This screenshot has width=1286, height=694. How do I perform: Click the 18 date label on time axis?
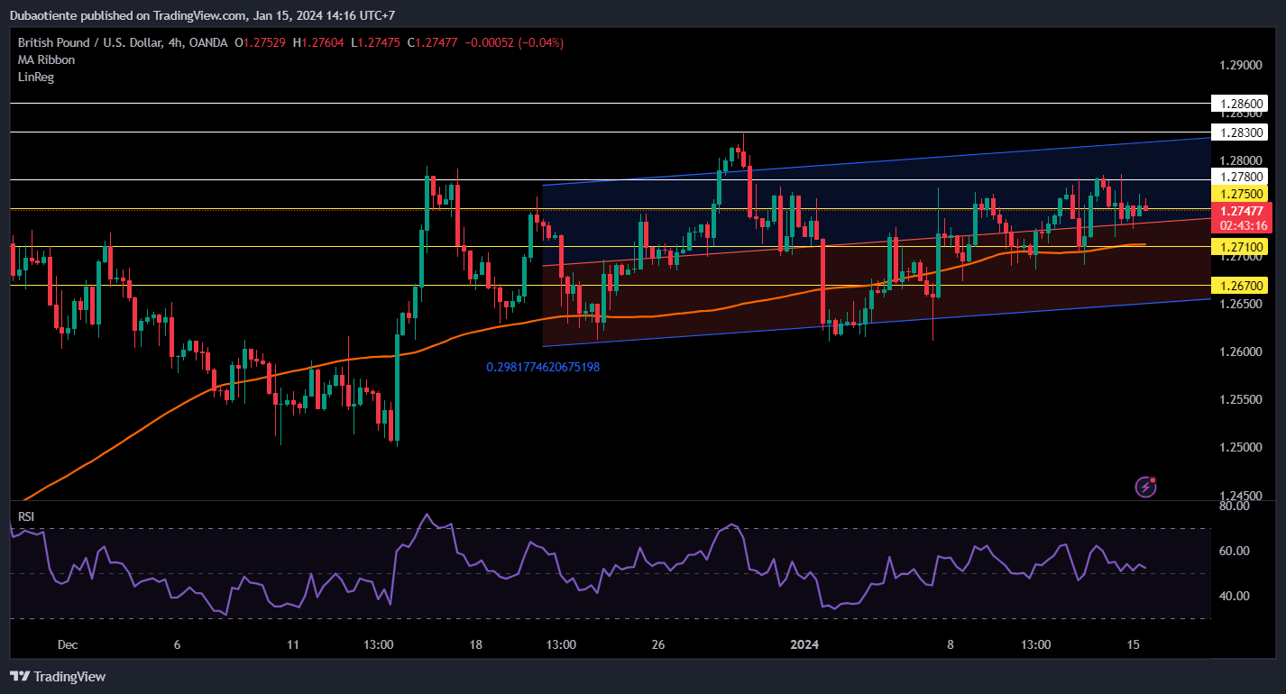476,645
